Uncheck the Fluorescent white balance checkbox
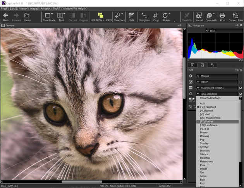 pyautogui.click(x=241, y=88)
